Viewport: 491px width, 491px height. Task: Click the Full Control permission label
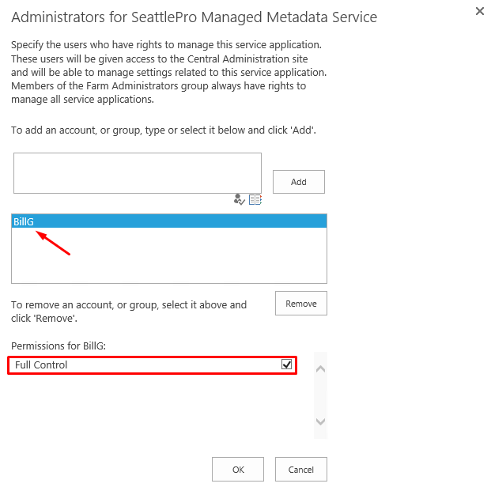tap(41, 364)
